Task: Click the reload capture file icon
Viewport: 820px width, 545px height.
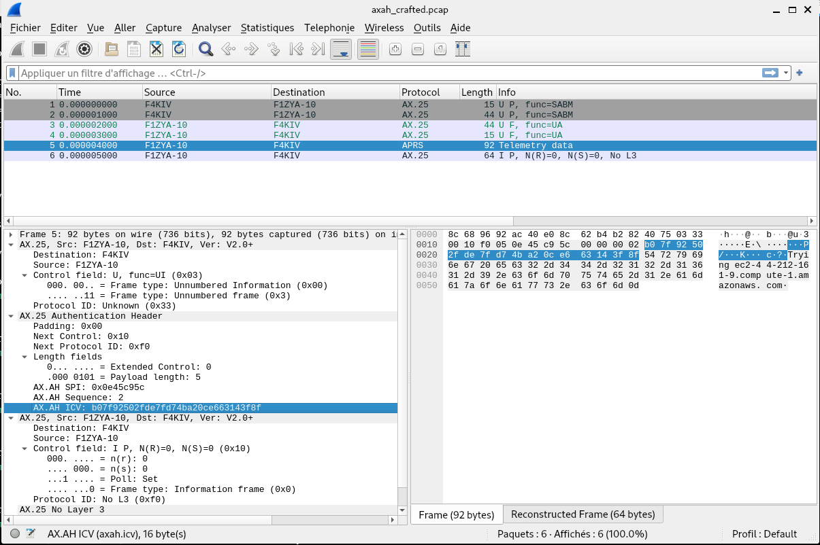Action: [179, 49]
